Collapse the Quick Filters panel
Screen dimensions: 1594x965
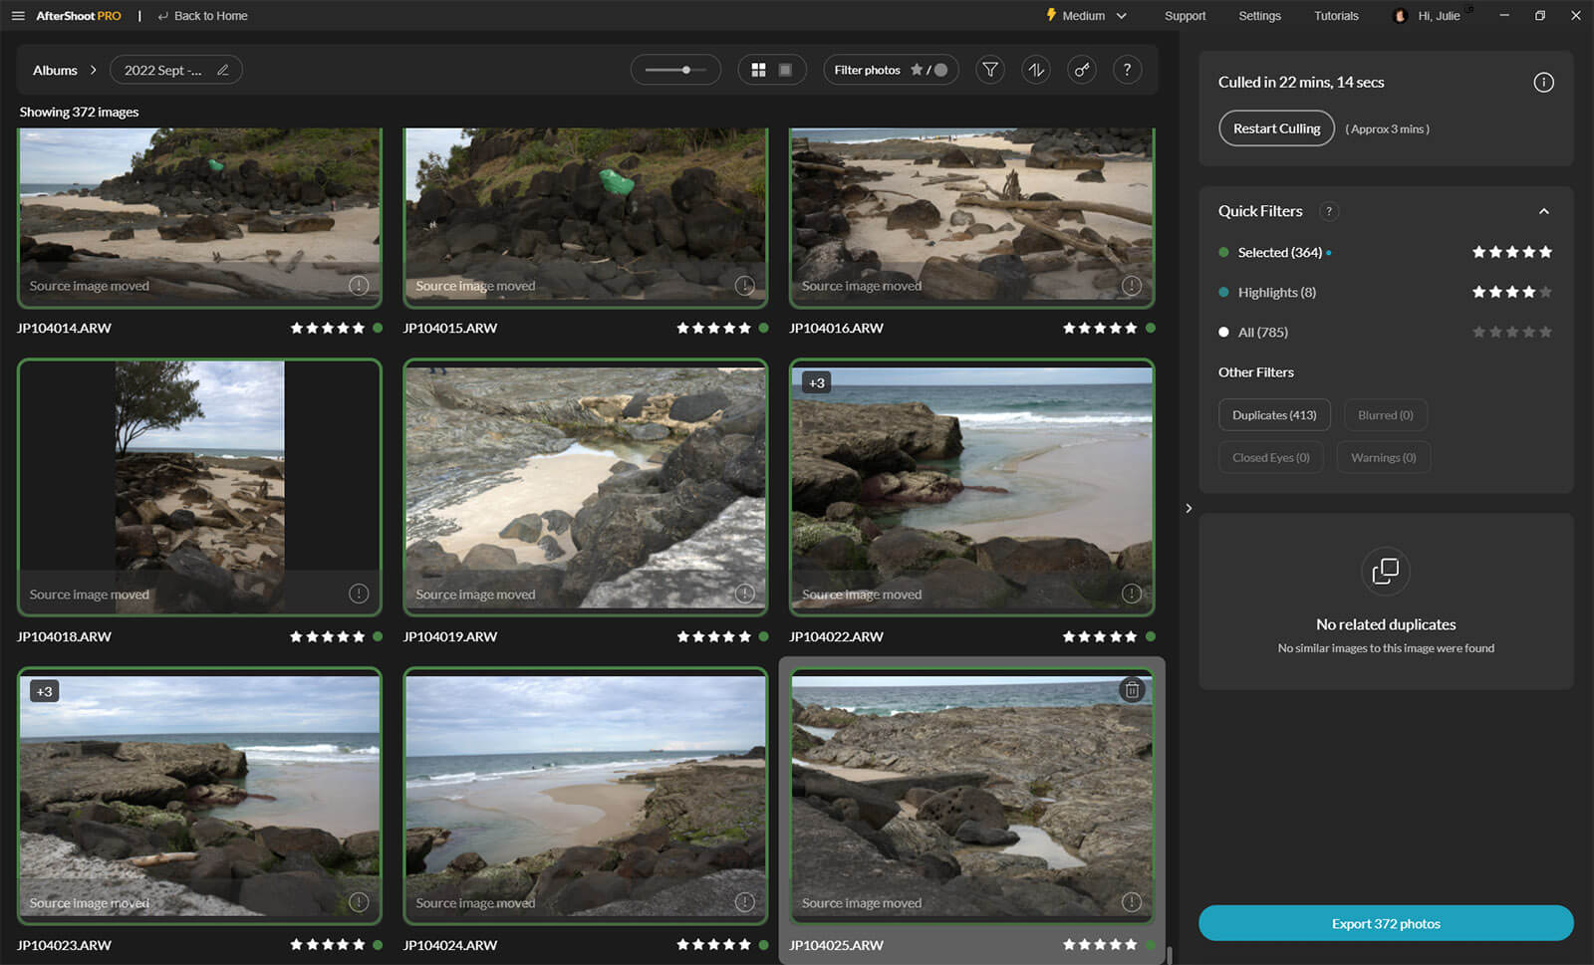tap(1543, 211)
